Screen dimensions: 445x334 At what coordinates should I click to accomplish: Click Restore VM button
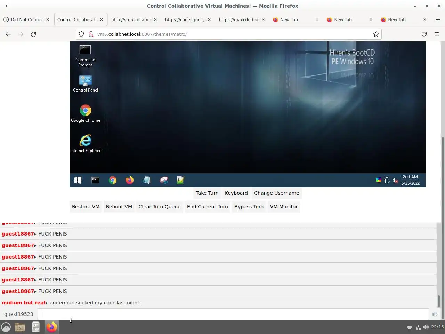pyautogui.click(x=86, y=207)
